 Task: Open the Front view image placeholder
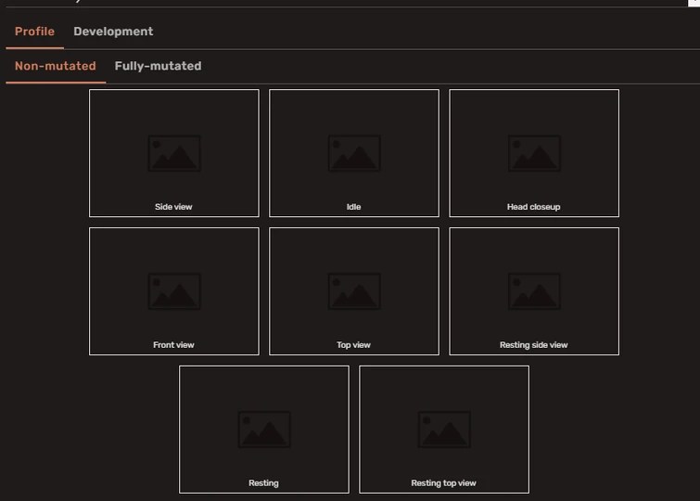174,291
